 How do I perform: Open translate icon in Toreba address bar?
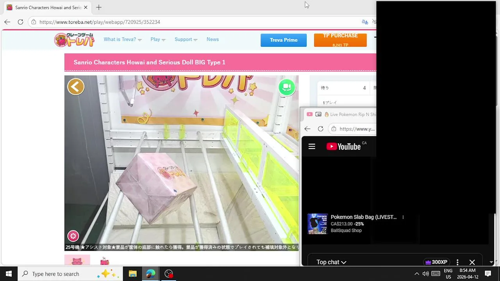[365, 22]
